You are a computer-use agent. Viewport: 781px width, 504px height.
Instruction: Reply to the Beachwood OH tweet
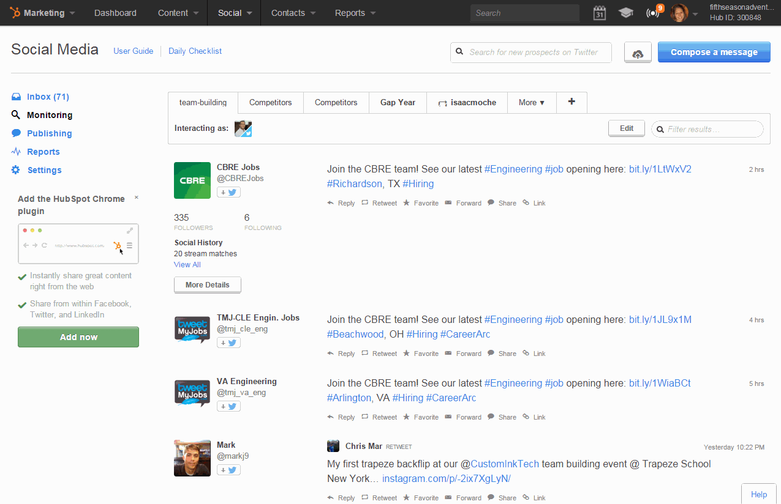click(341, 354)
